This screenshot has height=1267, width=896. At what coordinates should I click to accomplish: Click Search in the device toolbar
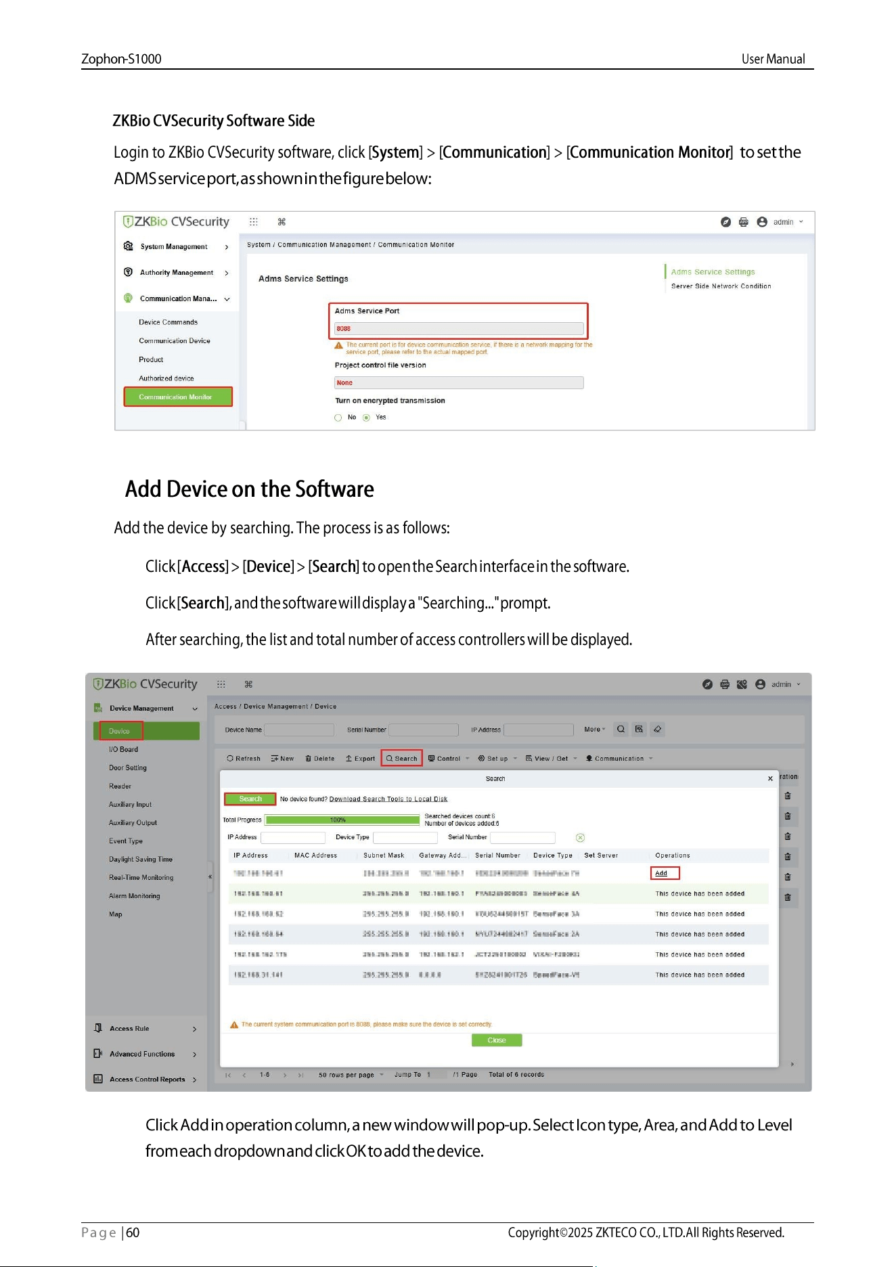(x=402, y=759)
